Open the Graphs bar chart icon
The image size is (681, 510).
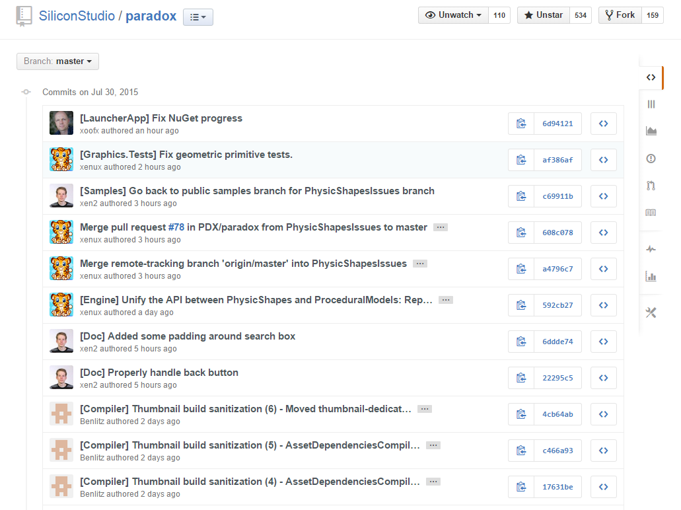click(x=651, y=277)
